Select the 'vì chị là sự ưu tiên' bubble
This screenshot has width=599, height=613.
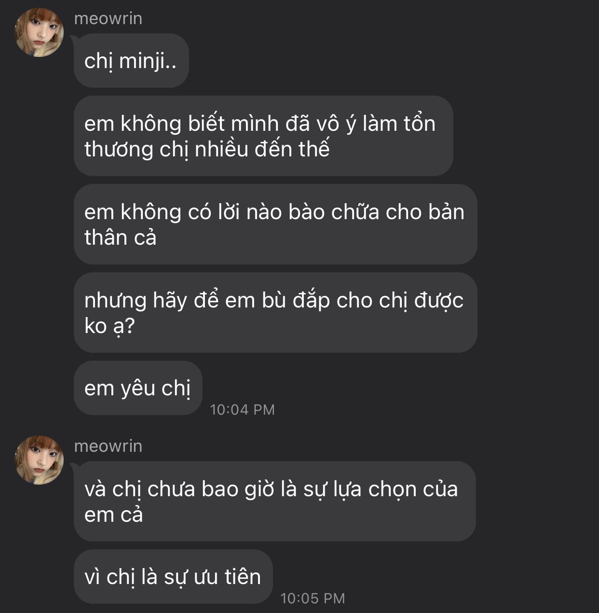pyautogui.click(x=173, y=577)
